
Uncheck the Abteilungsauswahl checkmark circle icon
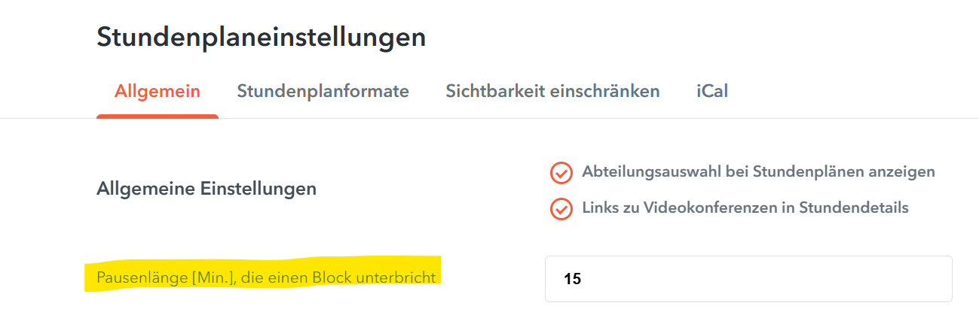click(x=561, y=173)
